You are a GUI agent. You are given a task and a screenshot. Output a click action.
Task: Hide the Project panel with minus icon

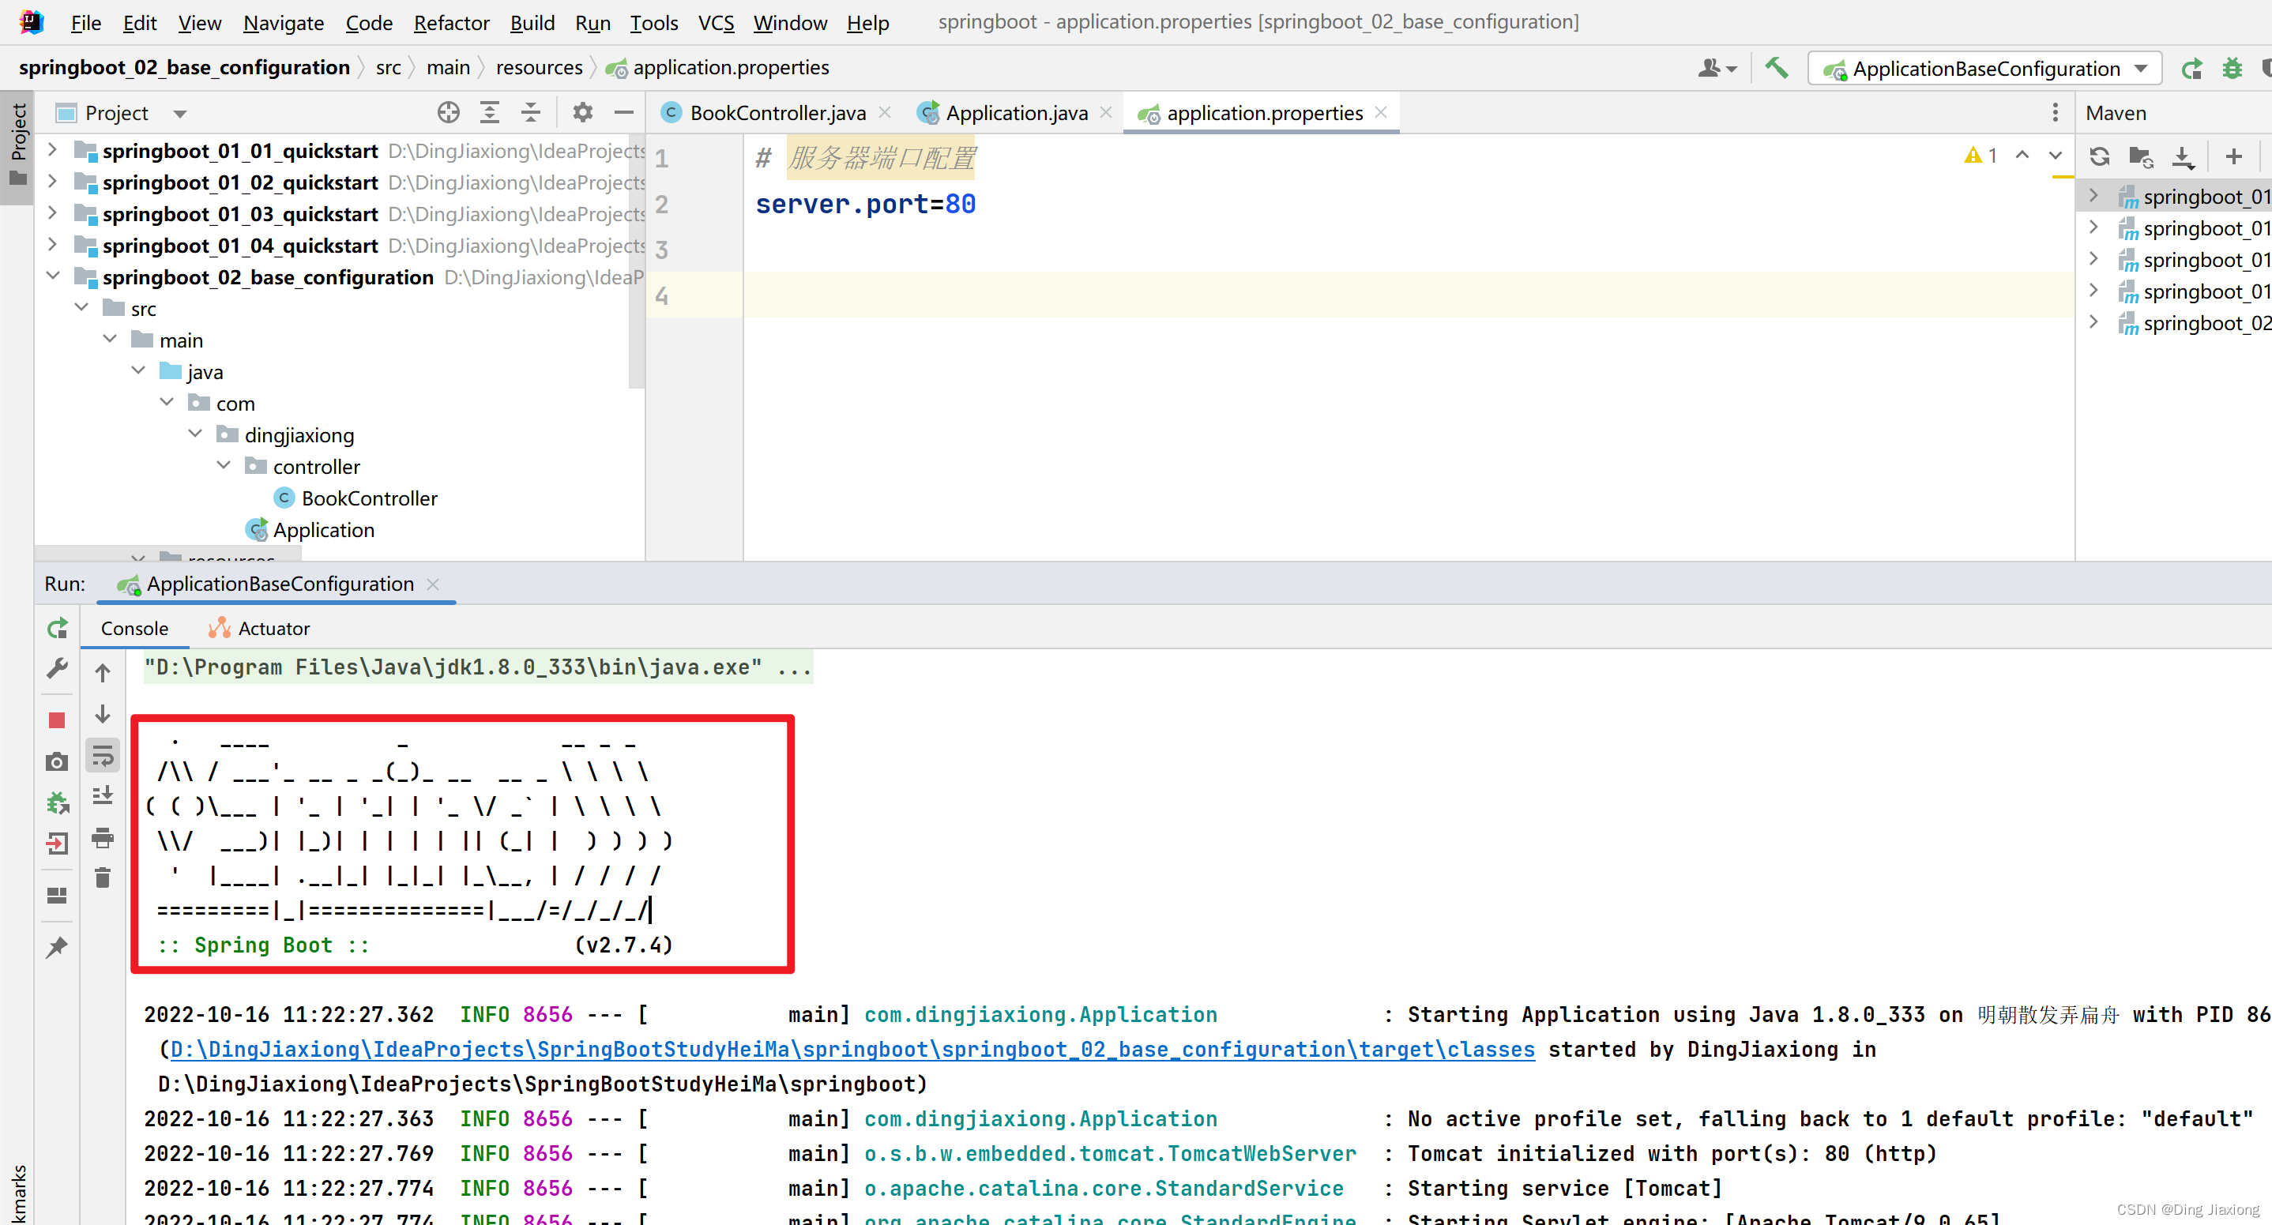[623, 113]
